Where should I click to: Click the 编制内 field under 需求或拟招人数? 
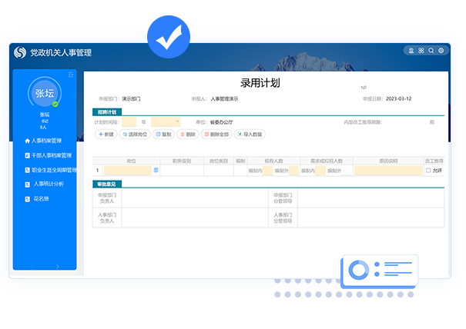point(320,171)
